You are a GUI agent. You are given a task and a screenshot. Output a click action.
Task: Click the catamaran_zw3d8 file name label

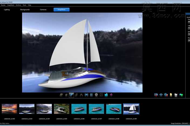coord(114,119)
